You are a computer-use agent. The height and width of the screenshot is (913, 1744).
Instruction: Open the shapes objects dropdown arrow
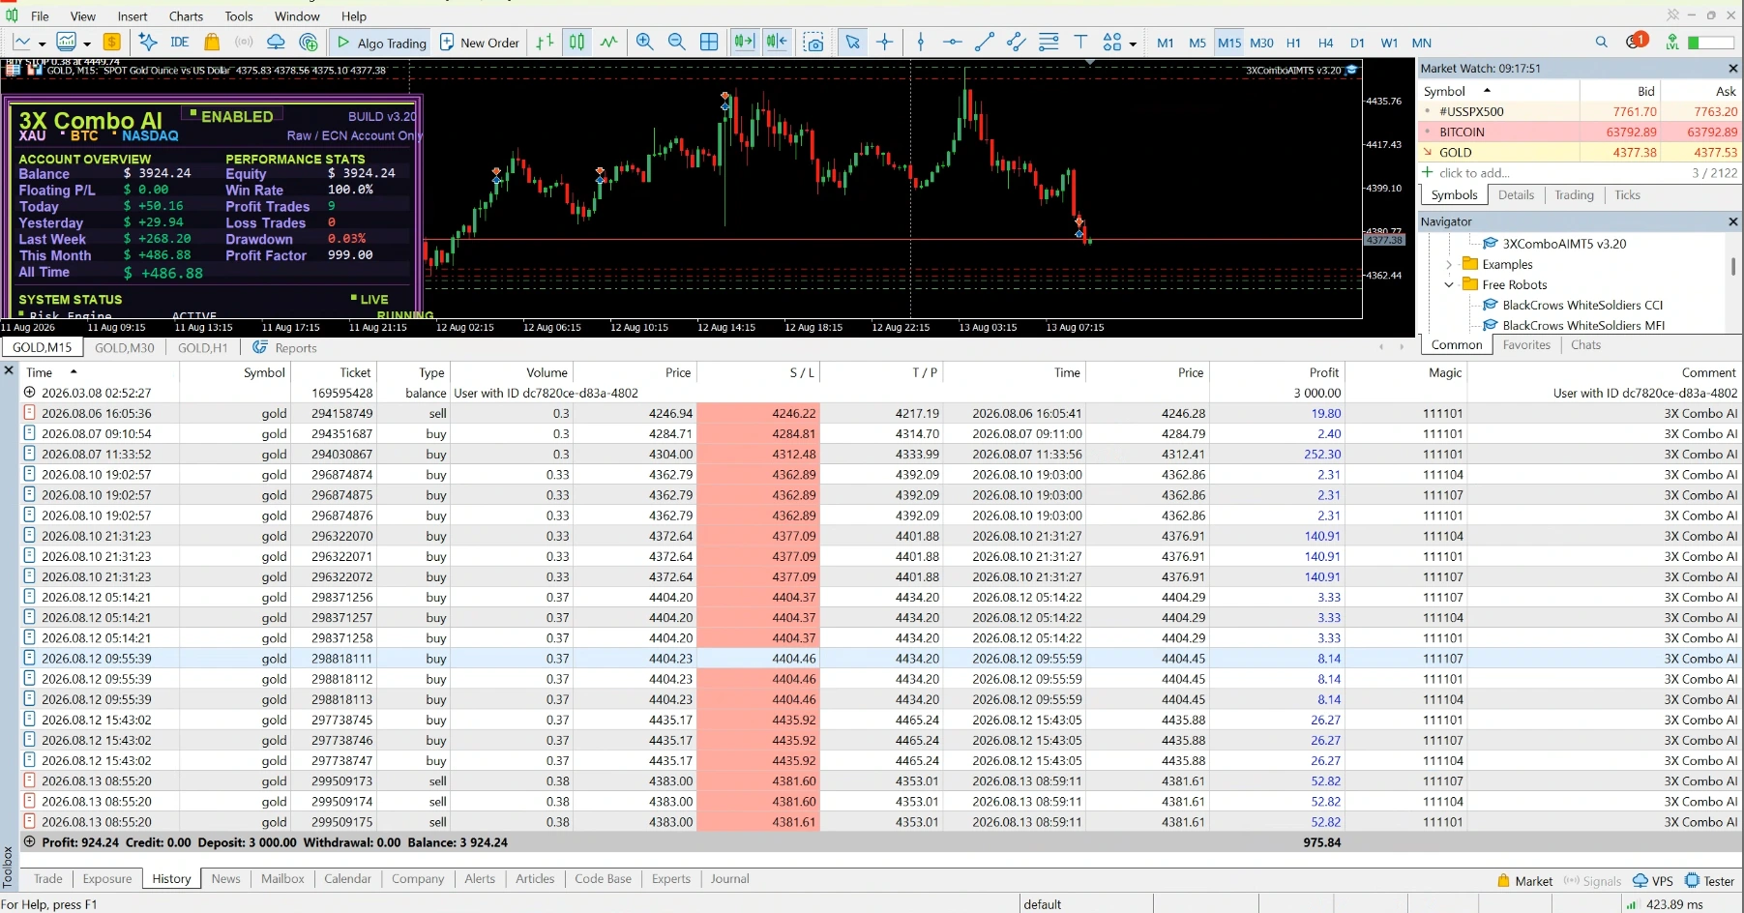coord(1133,44)
